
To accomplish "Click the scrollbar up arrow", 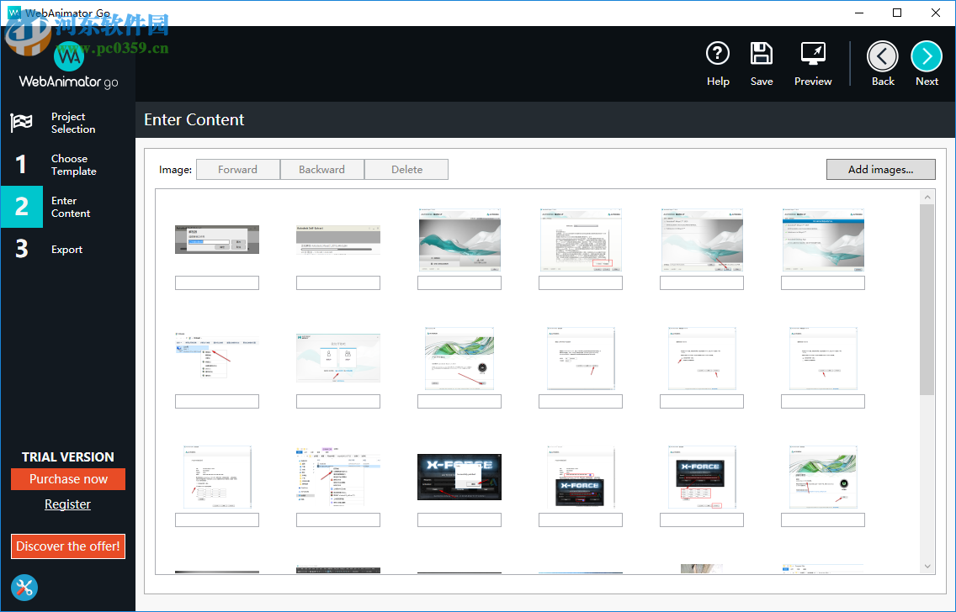I will (x=927, y=198).
